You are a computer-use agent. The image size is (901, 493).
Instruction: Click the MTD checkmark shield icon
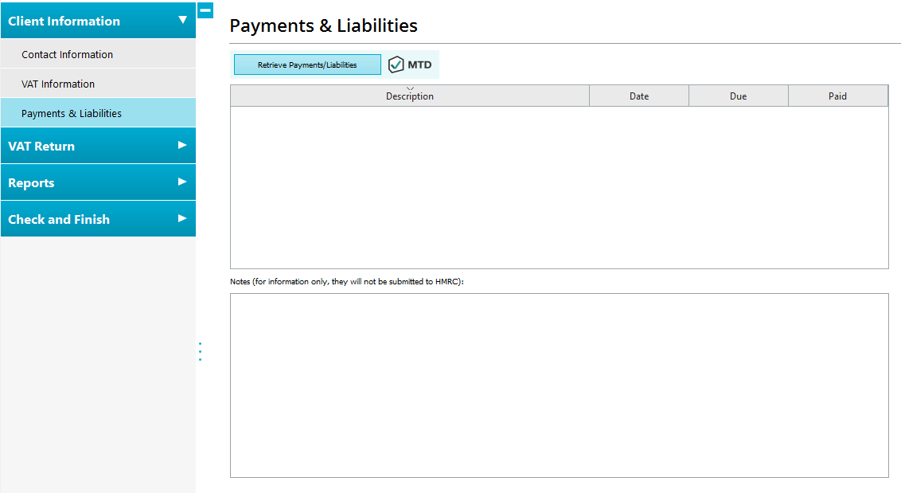pos(396,65)
